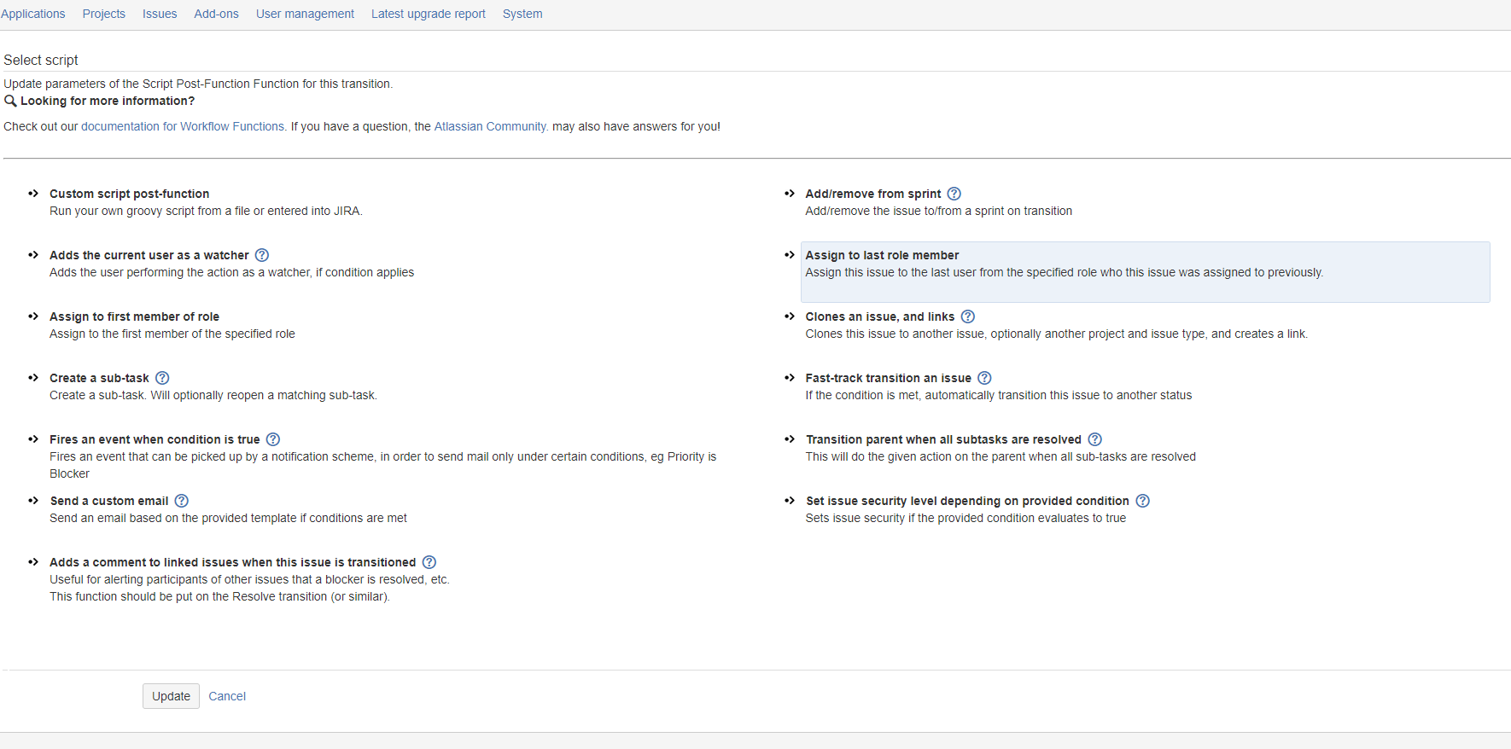This screenshot has height=749, width=1511.
Task: Select Assign to first member of role
Action: coord(134,316)
